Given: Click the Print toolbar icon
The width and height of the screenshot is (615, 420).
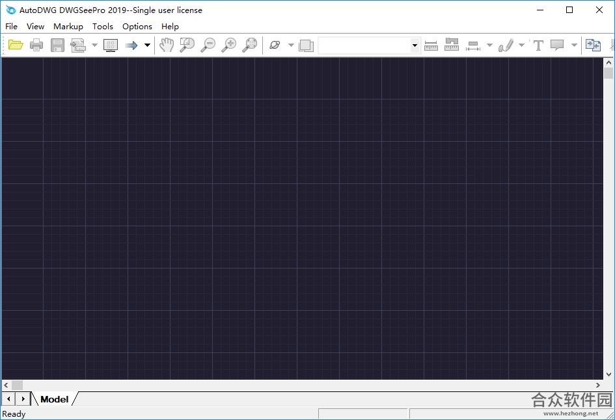Looking at the screenshot, I should point(36,45).
